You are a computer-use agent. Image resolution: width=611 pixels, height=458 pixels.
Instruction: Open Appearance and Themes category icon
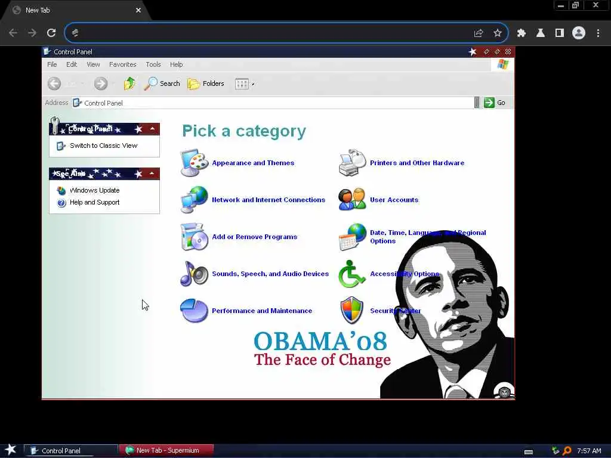[194, 163]
